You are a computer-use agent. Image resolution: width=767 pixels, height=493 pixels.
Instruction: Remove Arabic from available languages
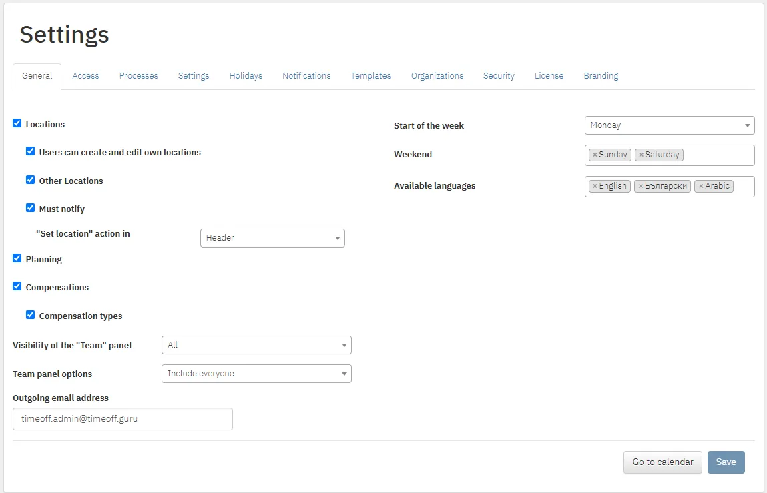pyautogui.click(x=700, y=186)
